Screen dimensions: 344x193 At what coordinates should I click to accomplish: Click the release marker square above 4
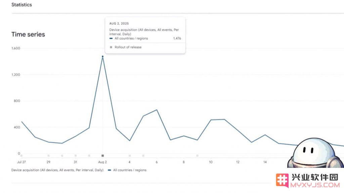130,156
